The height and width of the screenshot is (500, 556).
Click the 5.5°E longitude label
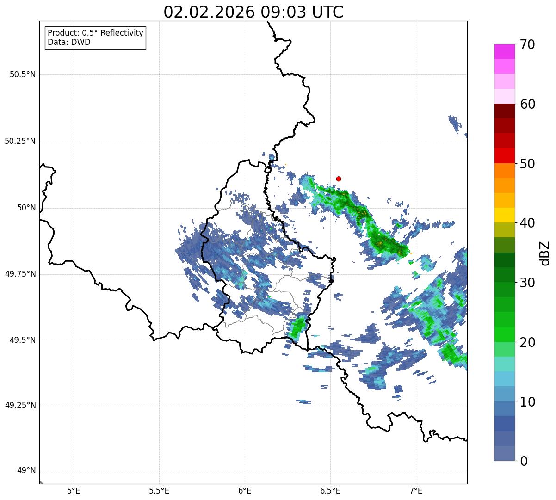(x=159, y=491)
